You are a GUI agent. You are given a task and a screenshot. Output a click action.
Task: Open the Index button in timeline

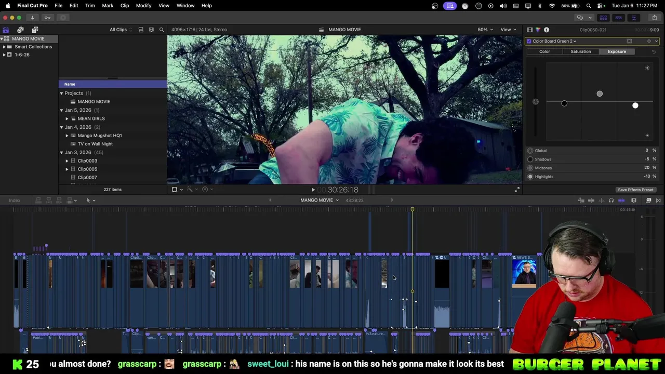[x=15, y=201]
